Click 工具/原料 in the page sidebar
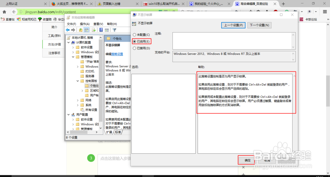The height and width of the screenshot is (177, 330). coord(54,36)
